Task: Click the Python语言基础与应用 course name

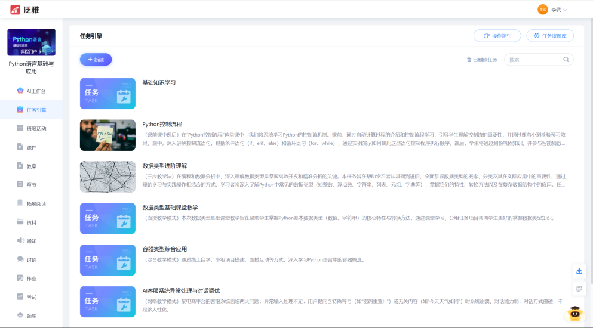Action: click(x=31, y=67)
